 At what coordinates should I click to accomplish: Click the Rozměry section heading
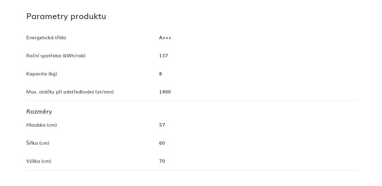pos(39,112)
